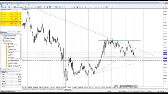168x94 pixels.
Task: Select the Fibonacci retracement tool
Action: tap(77, 7)
